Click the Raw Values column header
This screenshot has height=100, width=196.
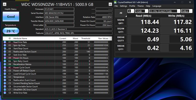tap(100, 38)
